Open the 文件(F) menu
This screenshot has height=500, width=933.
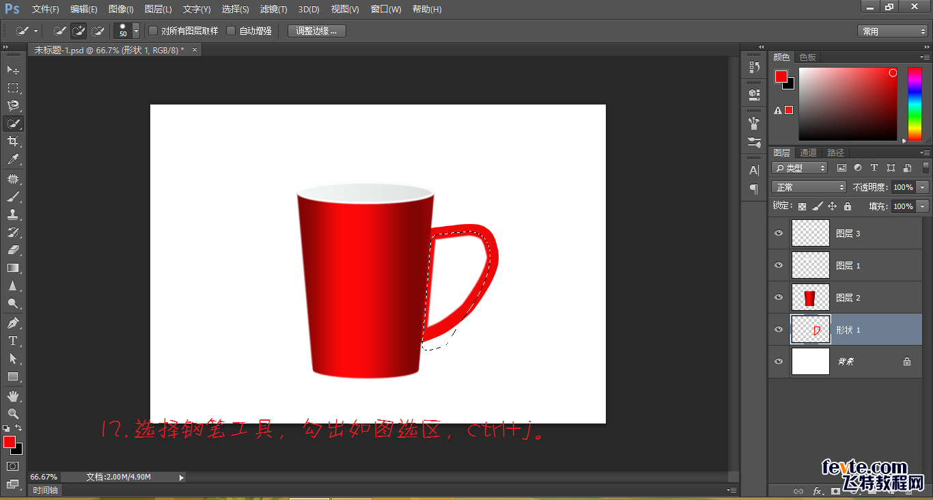coord(46,10)
